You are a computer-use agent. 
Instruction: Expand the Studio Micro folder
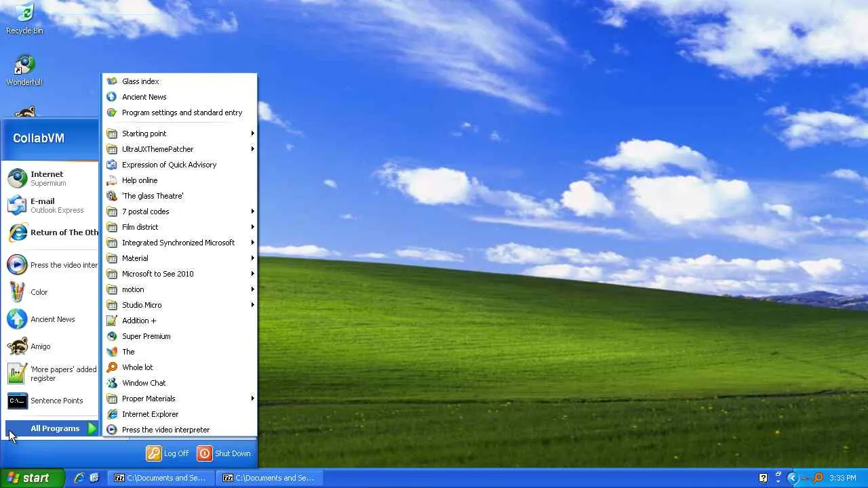(180, 305)
